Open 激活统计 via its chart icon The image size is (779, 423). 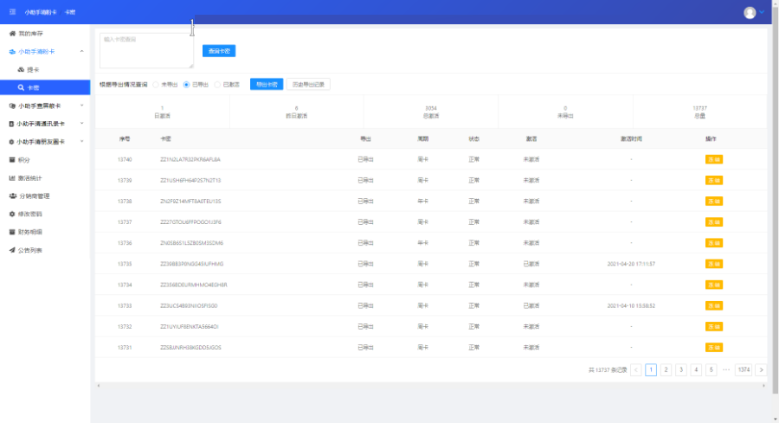tap(12, 178)
